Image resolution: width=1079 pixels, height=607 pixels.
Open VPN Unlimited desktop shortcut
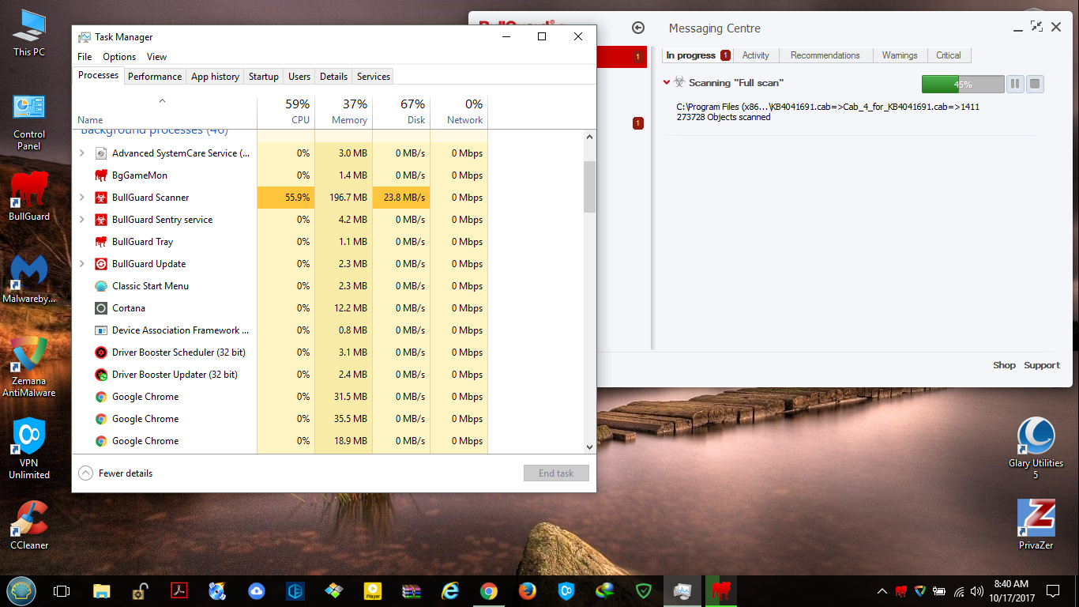click(x=29, y=449)
